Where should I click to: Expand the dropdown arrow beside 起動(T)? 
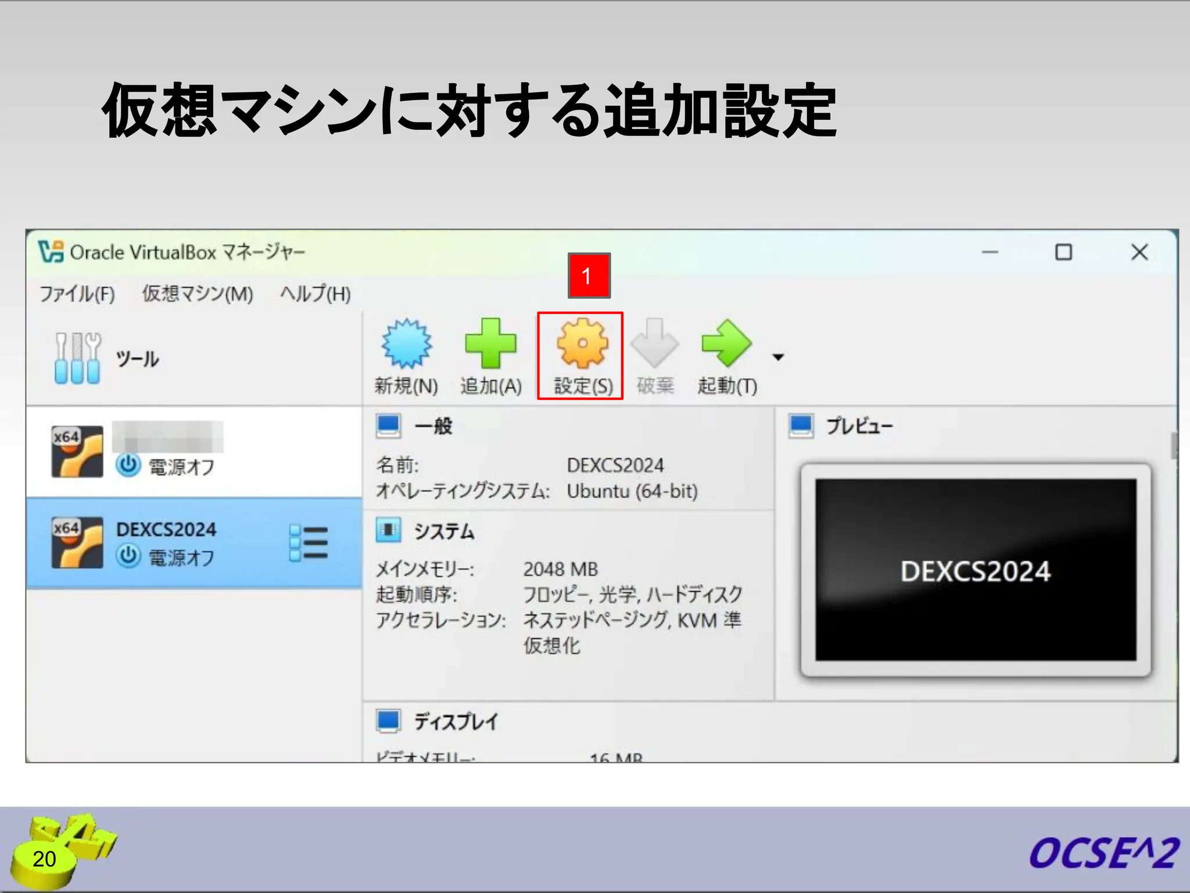point(779,357)
